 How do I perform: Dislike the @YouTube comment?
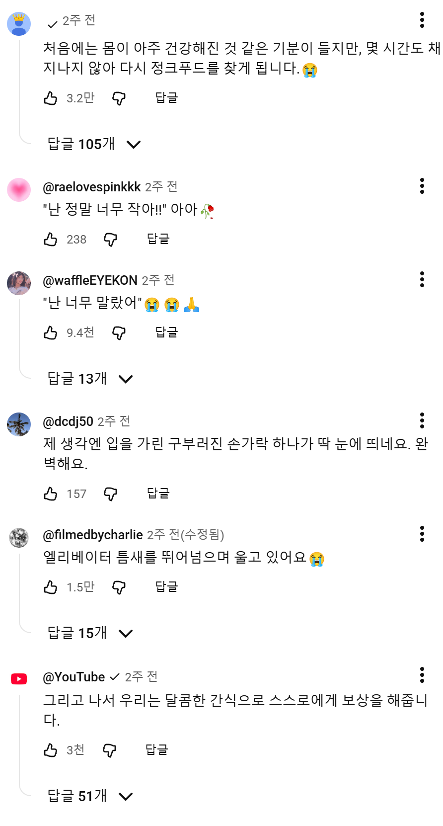pyautogui.click(x=109, y=750)
